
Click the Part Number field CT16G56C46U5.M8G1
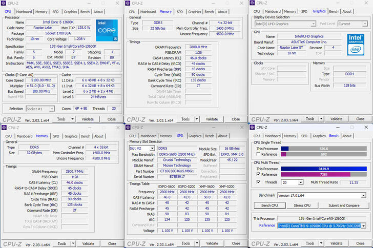click(177, 171)
